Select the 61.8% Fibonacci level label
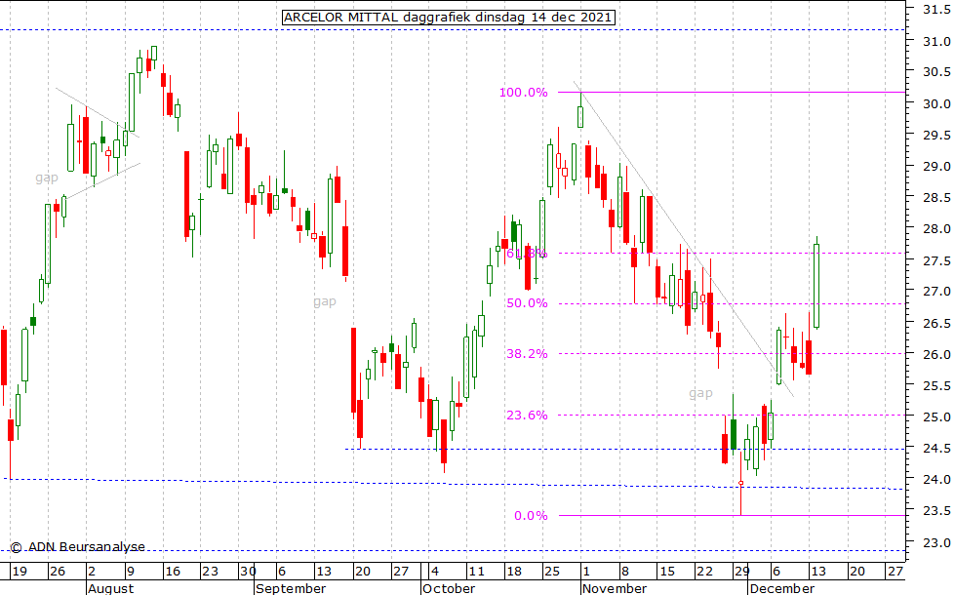This screenshot has height=595, width=955. pyautogui.click(x=527, y=253)
